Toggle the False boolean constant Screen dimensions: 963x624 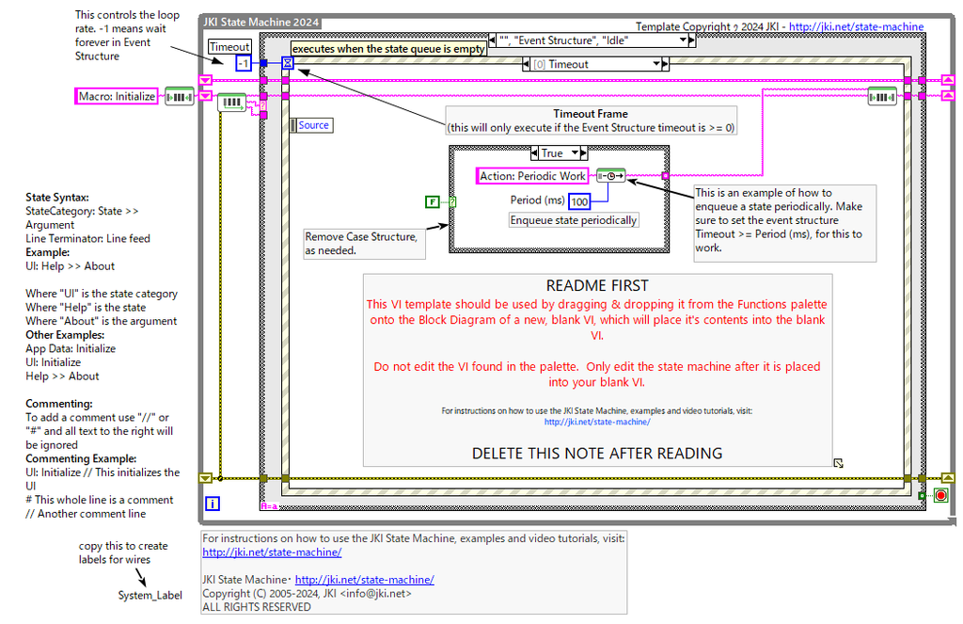pyautogui.click(x=433, y=201)
